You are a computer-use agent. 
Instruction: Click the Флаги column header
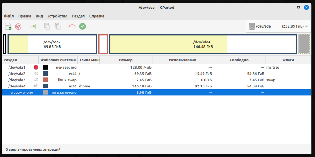pos(289,60)
